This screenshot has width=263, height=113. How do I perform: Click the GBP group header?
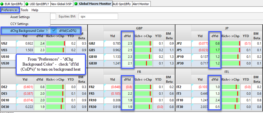pos(139,28)
